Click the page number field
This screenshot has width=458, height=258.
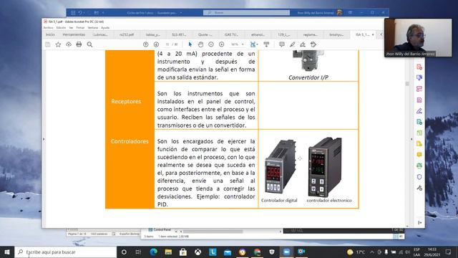pyautogui.click(x=167, y=44)
